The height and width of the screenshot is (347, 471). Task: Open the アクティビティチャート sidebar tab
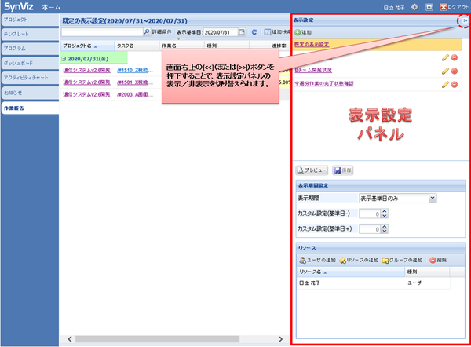(x=30, y=78)
